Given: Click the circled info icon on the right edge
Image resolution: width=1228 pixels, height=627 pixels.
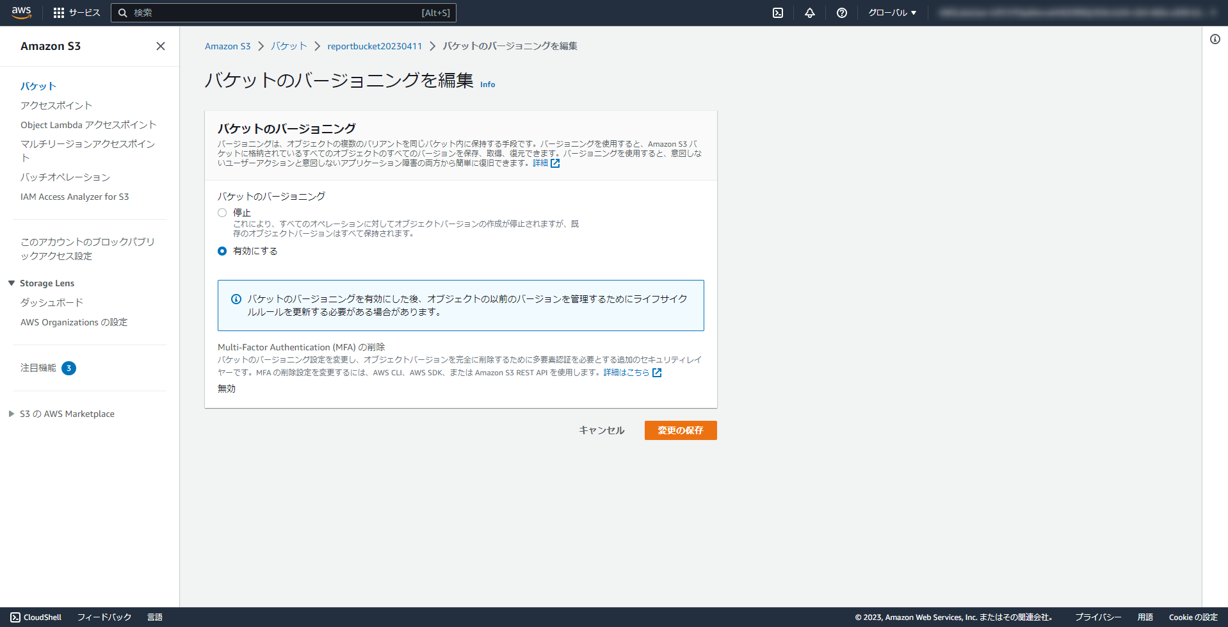Looking at the screenshot, I should (1215, 39).
